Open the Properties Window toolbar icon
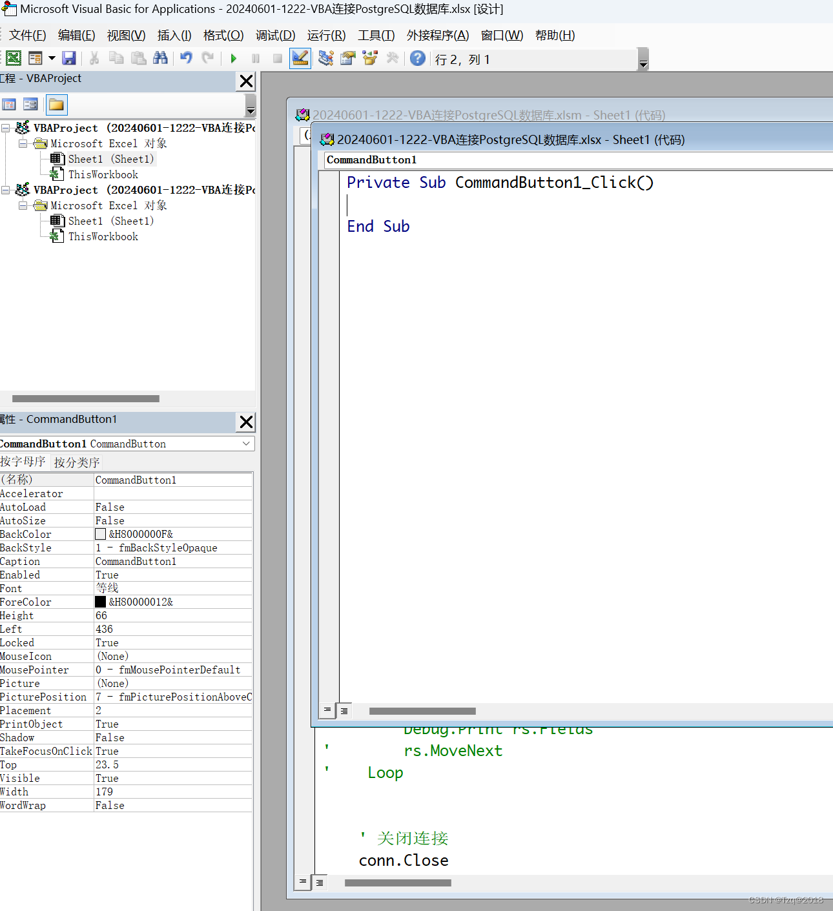This screenshot has height=911, width=833. coord(347,58)
